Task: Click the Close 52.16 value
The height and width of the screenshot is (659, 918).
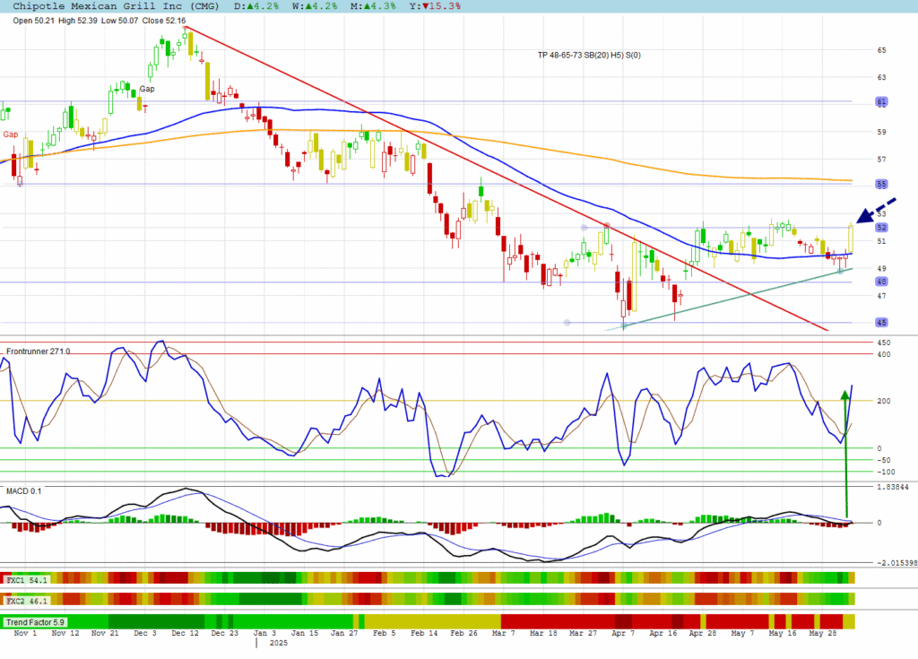Action: coord(164,21)
